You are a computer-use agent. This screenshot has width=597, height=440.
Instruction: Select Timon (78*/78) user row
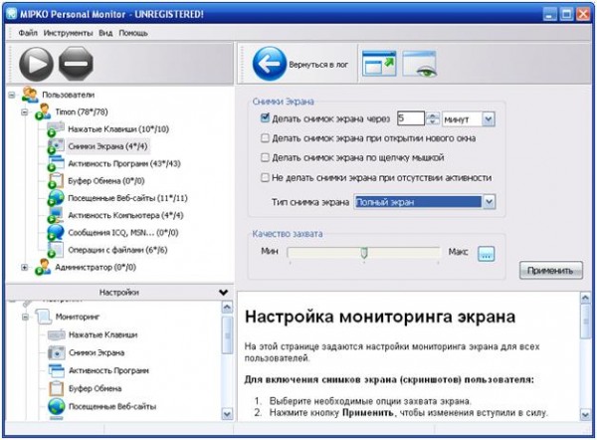(x=82, y=112)
